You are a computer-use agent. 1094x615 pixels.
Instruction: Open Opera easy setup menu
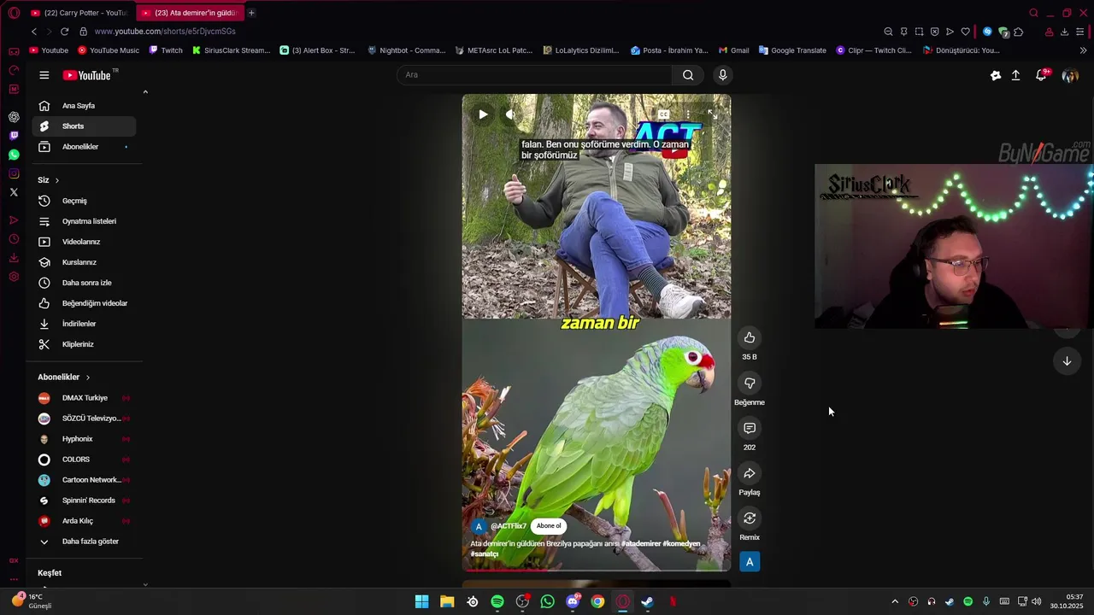tap(1080, 32)
